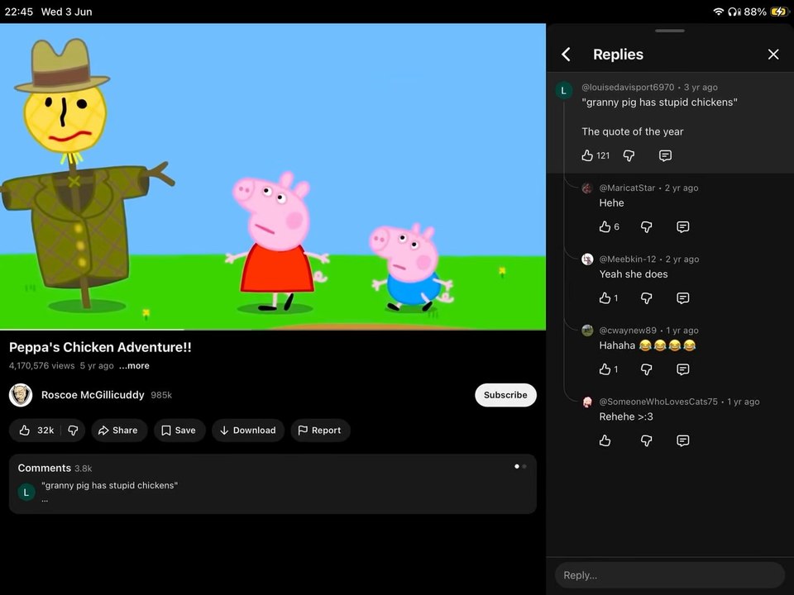Open @cwaynew89's profile picture
Viewport: 794px width, 595px height.
[x=587, y=331]
